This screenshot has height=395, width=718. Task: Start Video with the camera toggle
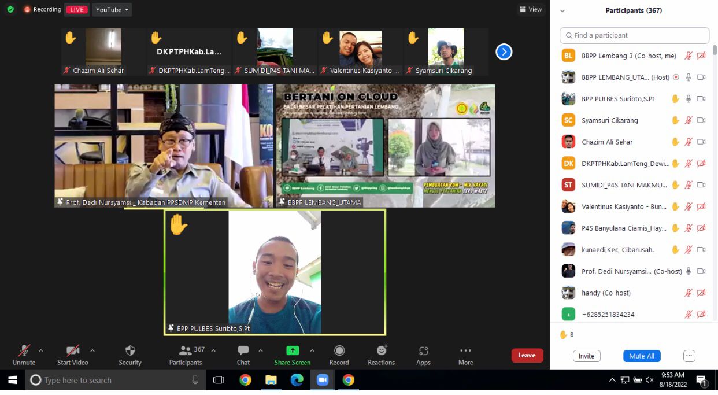click(73, 351)
